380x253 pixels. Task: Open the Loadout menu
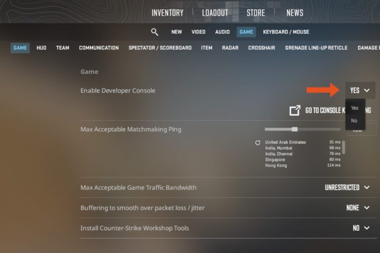[215, 13]
